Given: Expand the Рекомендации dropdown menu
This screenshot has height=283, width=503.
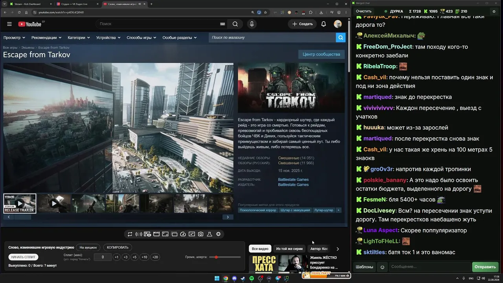Looking at the screenshot, I should pos(46,38).
